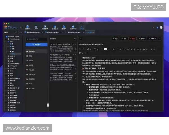Select the SQL记录 folder in the notes sidebar
169x135 pixels.
[x=37, y=70]
